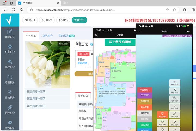The height and width of the screenshot is (131, 196).
Task: Switch to the 我的积分 tab
Action: click(47, 36)
